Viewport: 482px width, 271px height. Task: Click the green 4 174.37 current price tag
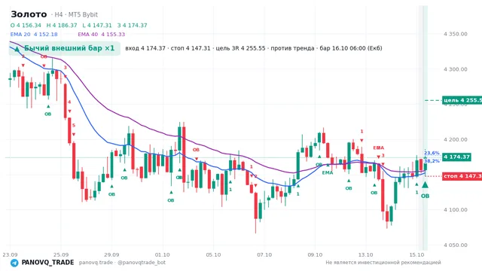456,157
